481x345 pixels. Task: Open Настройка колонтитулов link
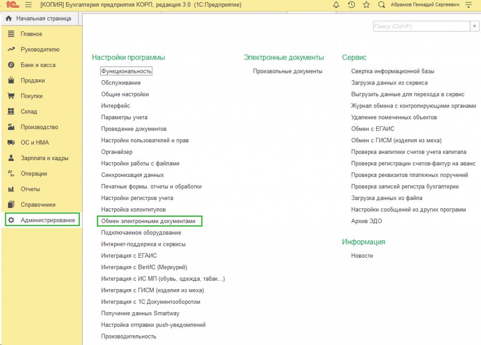point(133,209)
